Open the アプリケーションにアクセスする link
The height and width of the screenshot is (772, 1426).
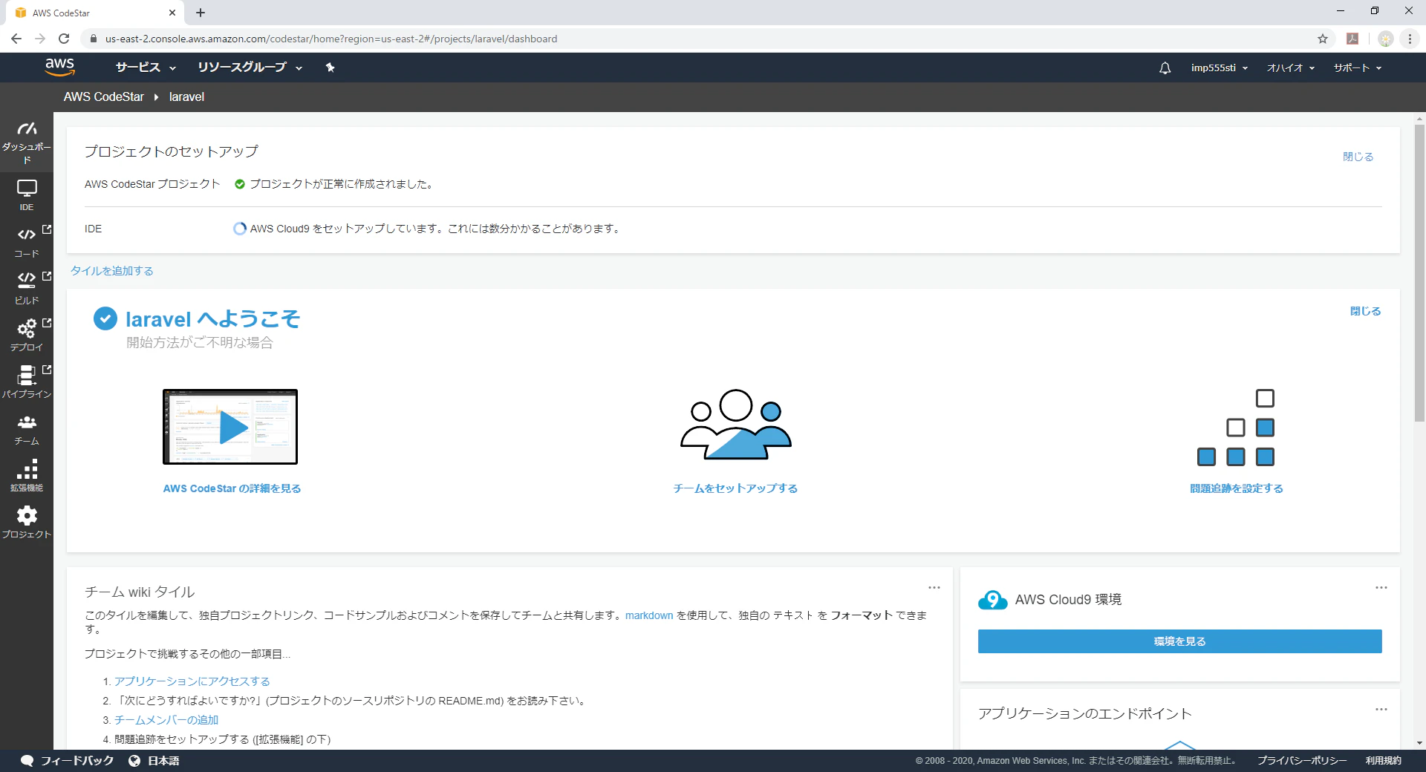tap(192, 681)
